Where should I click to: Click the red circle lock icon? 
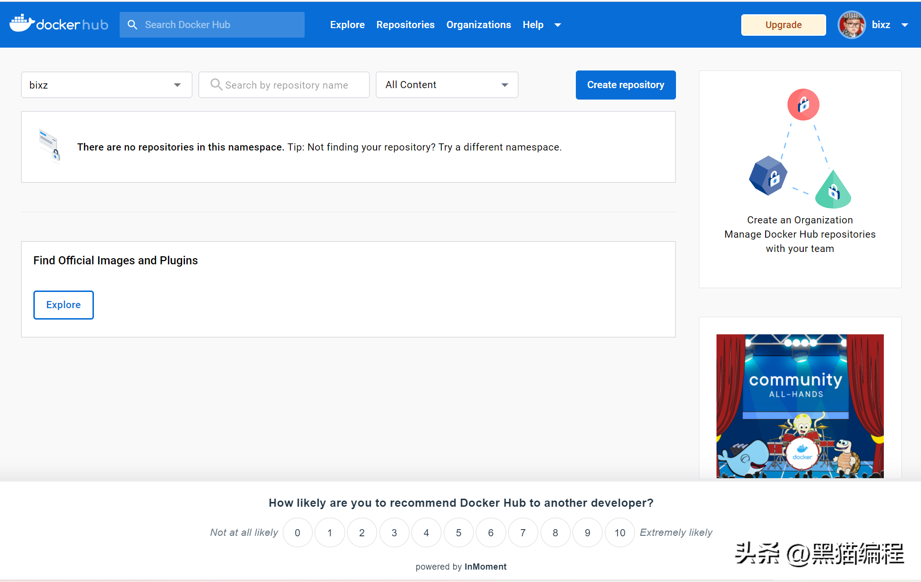[803, 104]
